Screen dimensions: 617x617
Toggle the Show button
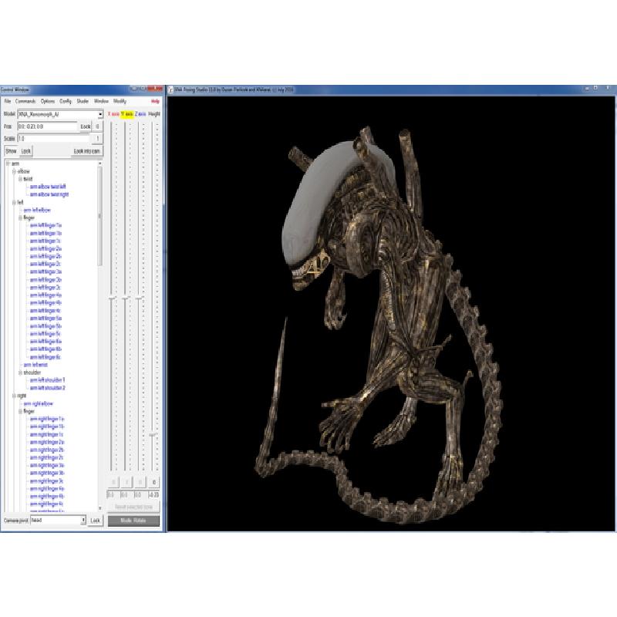point(11,151)
